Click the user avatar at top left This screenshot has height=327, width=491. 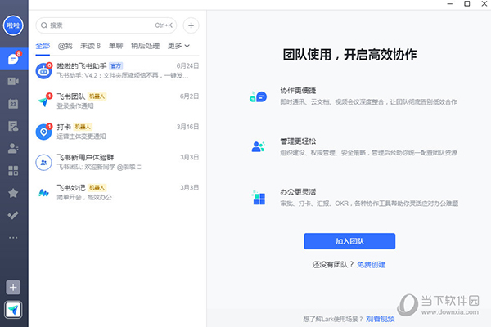(13, 25)
